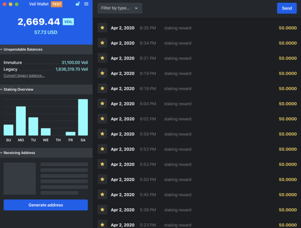The image size is (301, 228).
Task: Click the TH day label
Action: point(58,140)
